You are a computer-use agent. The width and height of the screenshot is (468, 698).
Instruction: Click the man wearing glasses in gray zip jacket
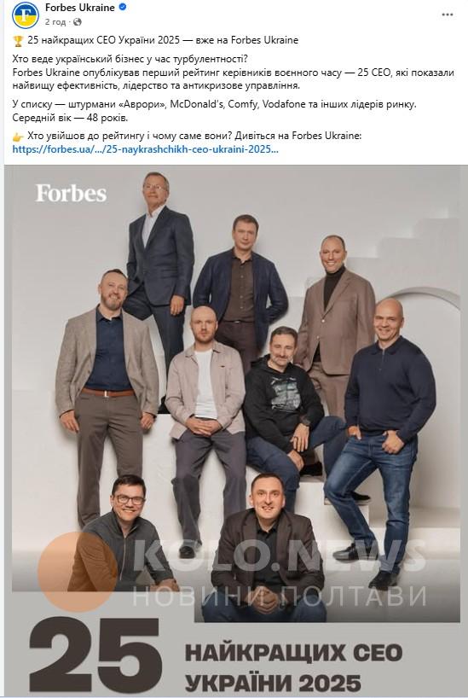pyautogui.click(x=123, y=534)
